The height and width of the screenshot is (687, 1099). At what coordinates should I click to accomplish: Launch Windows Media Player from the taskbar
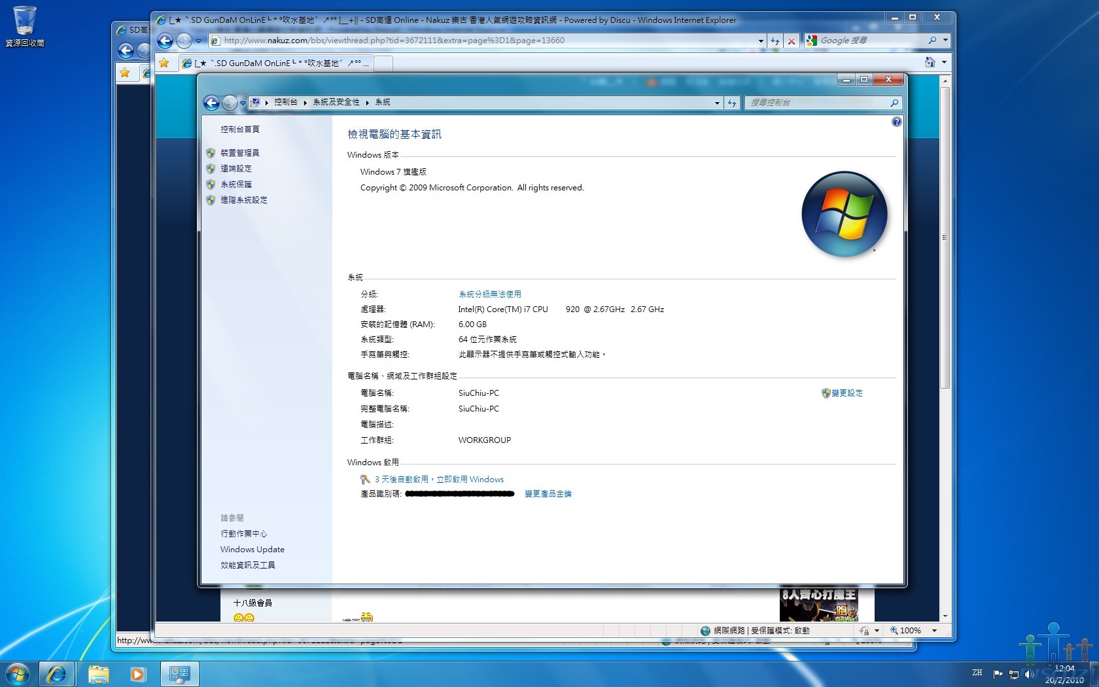[x=137, y=674]
